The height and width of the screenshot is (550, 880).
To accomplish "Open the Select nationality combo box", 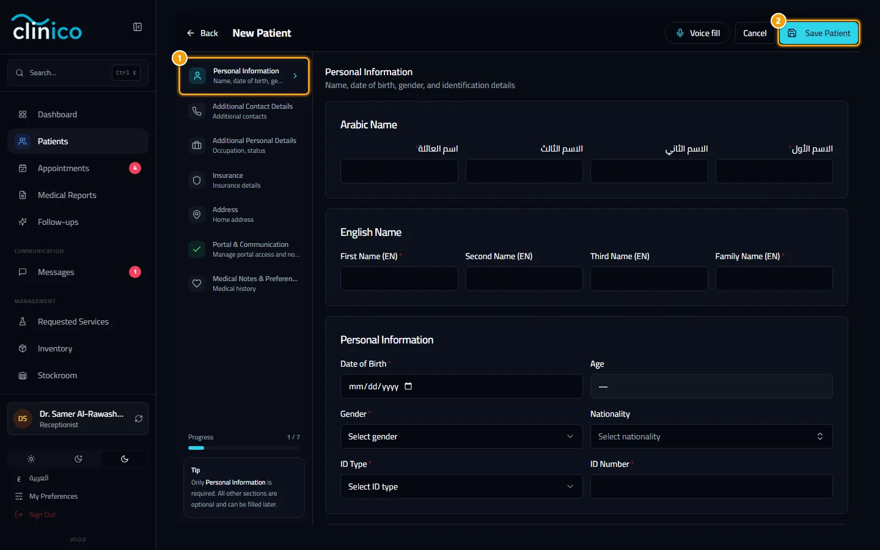I will [x=711, y=436].
